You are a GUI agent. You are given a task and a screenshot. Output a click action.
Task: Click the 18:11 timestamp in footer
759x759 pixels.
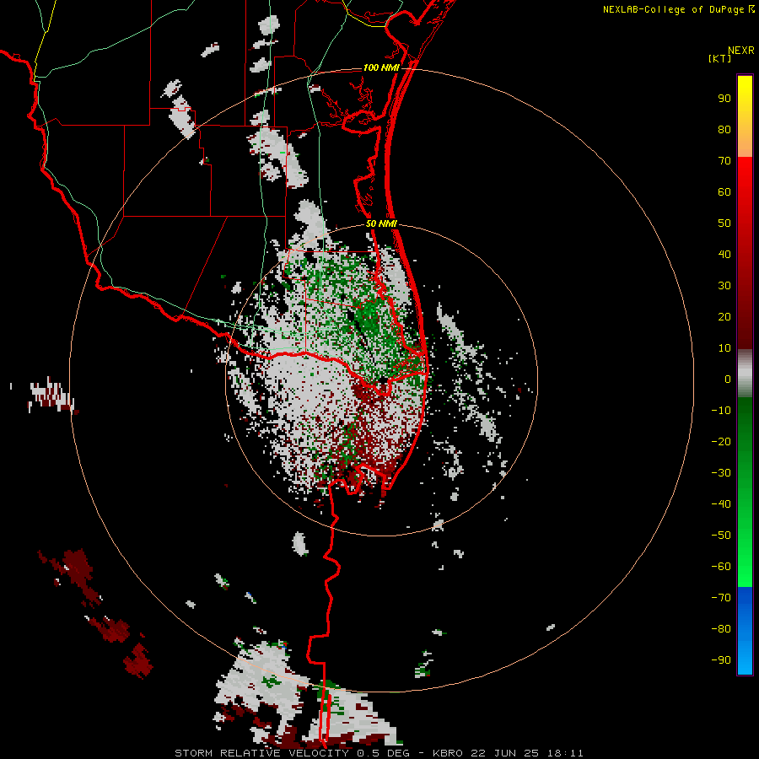pos(565,753)
